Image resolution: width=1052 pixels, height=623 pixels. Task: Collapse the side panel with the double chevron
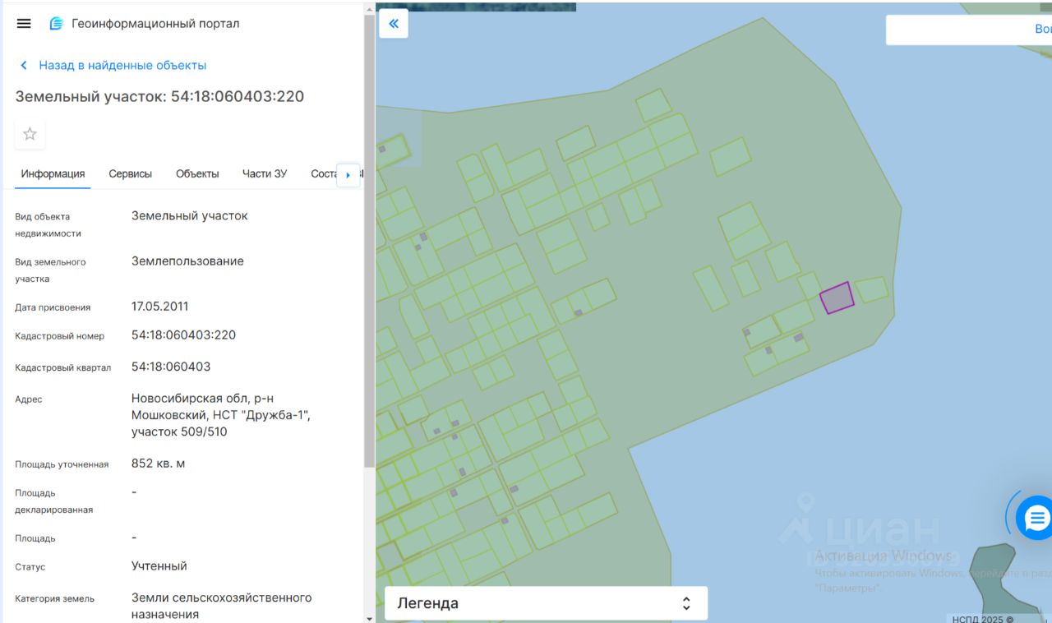click(x=393, y=24)
